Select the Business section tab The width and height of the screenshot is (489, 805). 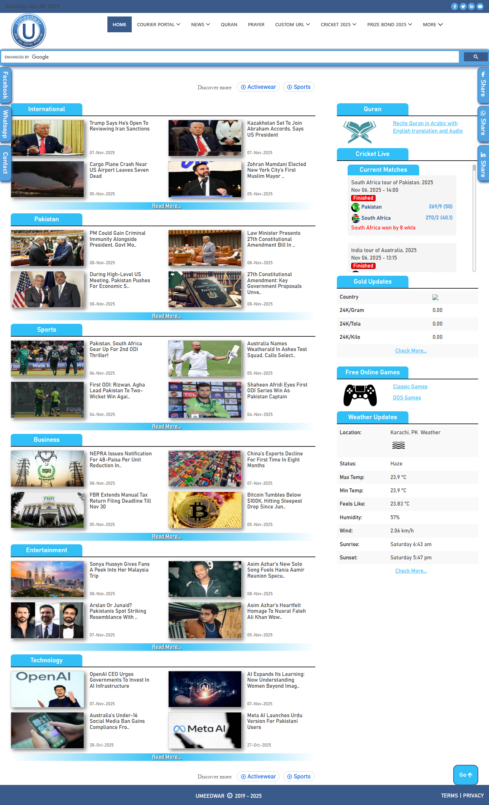[47, 440]
